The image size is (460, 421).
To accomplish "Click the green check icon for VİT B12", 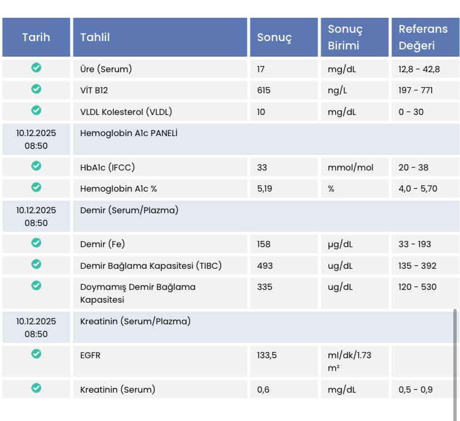I will point(36,89).
